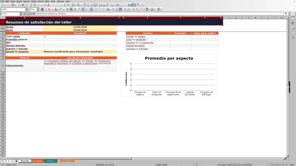Open the Font Name dropdown for Calibri
This screenshot has height=166, width=296.
click(x=26, y=9)
